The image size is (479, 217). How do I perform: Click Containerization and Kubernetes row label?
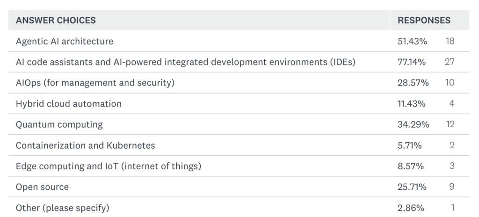pyautogui.click(x=86, y=145)
